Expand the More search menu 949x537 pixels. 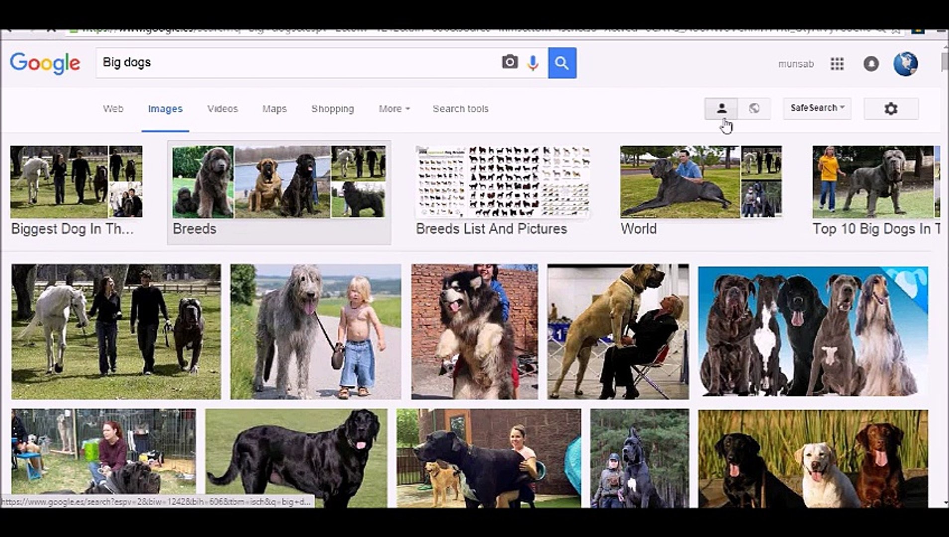[x=394, y=108]
